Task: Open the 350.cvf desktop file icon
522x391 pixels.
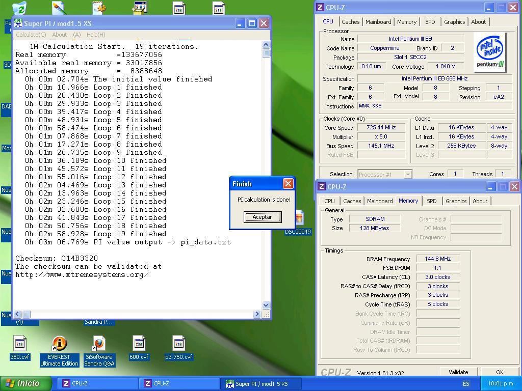Action: [x=20, y=347]
